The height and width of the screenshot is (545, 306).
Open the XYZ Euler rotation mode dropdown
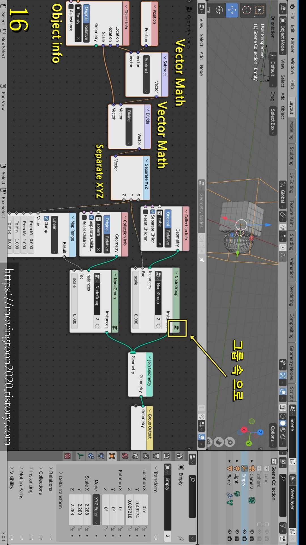[96, 510]
